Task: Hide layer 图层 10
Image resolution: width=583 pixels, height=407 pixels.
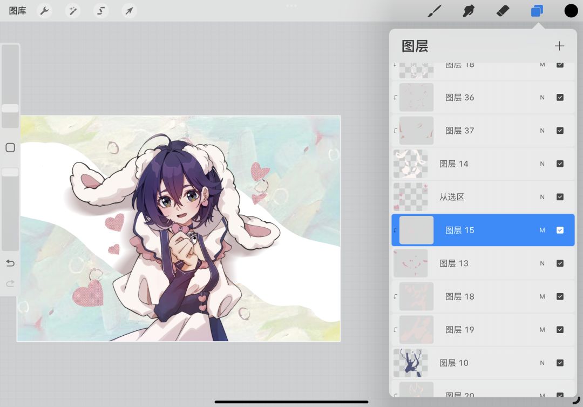Action: pos(560,363)
